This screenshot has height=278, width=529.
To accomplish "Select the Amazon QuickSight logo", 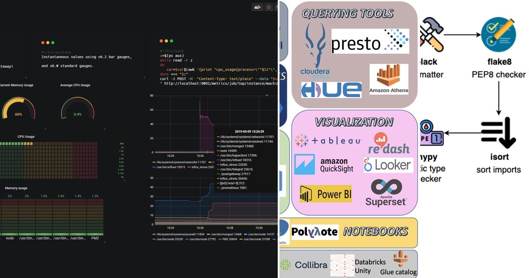I will [x=324, y=164].
